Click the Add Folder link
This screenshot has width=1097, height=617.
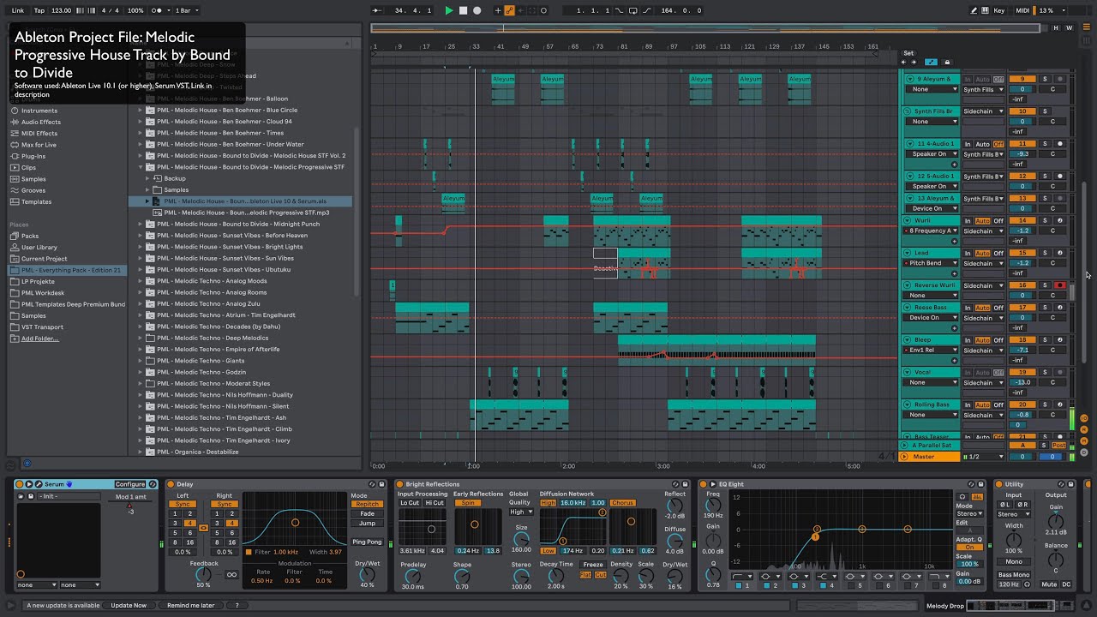tap(40, 338)
